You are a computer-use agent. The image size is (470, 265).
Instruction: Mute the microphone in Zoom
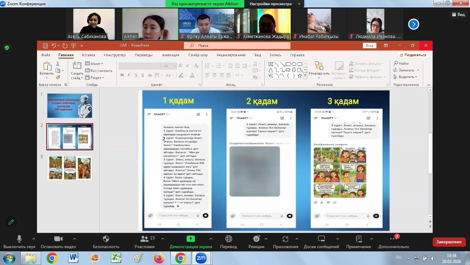tap(19, 239)
